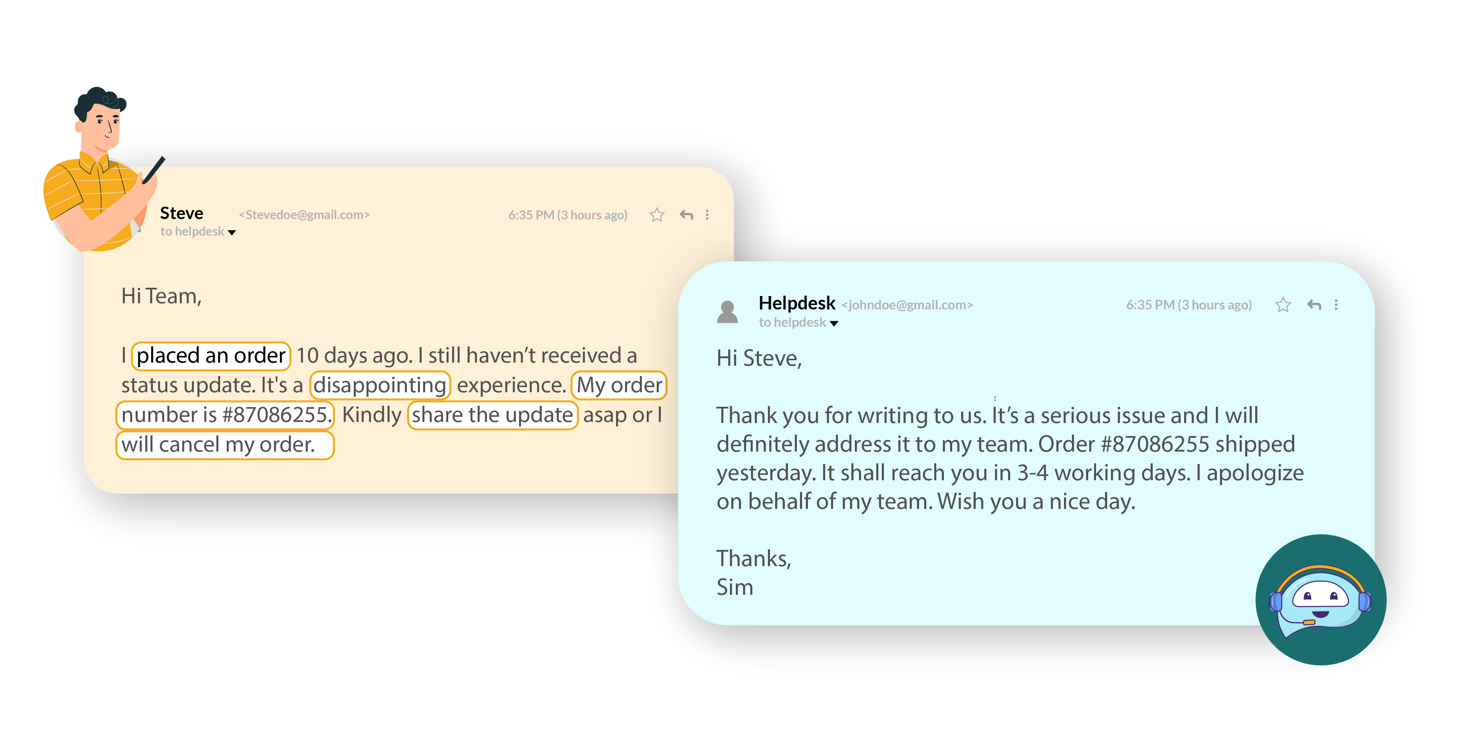Viewport: 1464px width, 749px height.
Task: Click highlighted 'share the update' phrase
Action: 492,415
